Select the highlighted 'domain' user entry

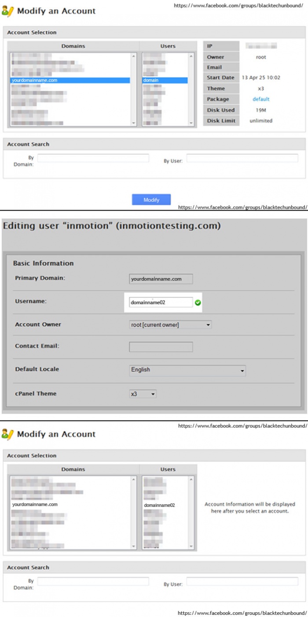point(165,80)
